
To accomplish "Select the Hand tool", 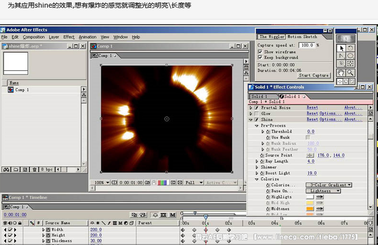I will (341, 72).
